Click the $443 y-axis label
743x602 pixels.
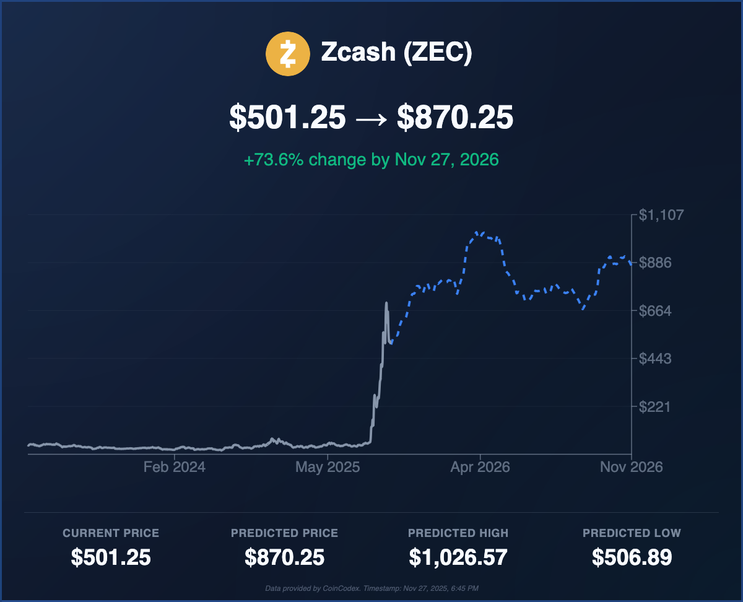654,359
